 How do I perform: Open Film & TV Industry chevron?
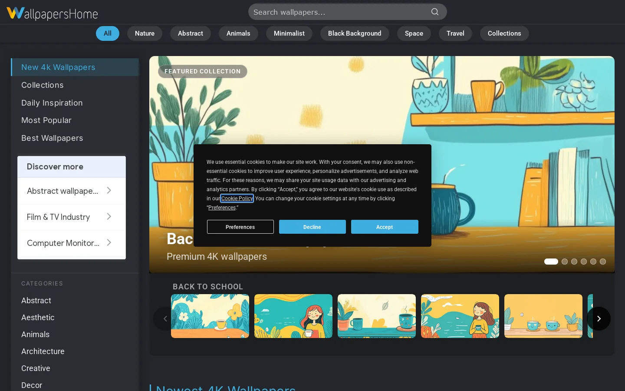coord(109,216)
